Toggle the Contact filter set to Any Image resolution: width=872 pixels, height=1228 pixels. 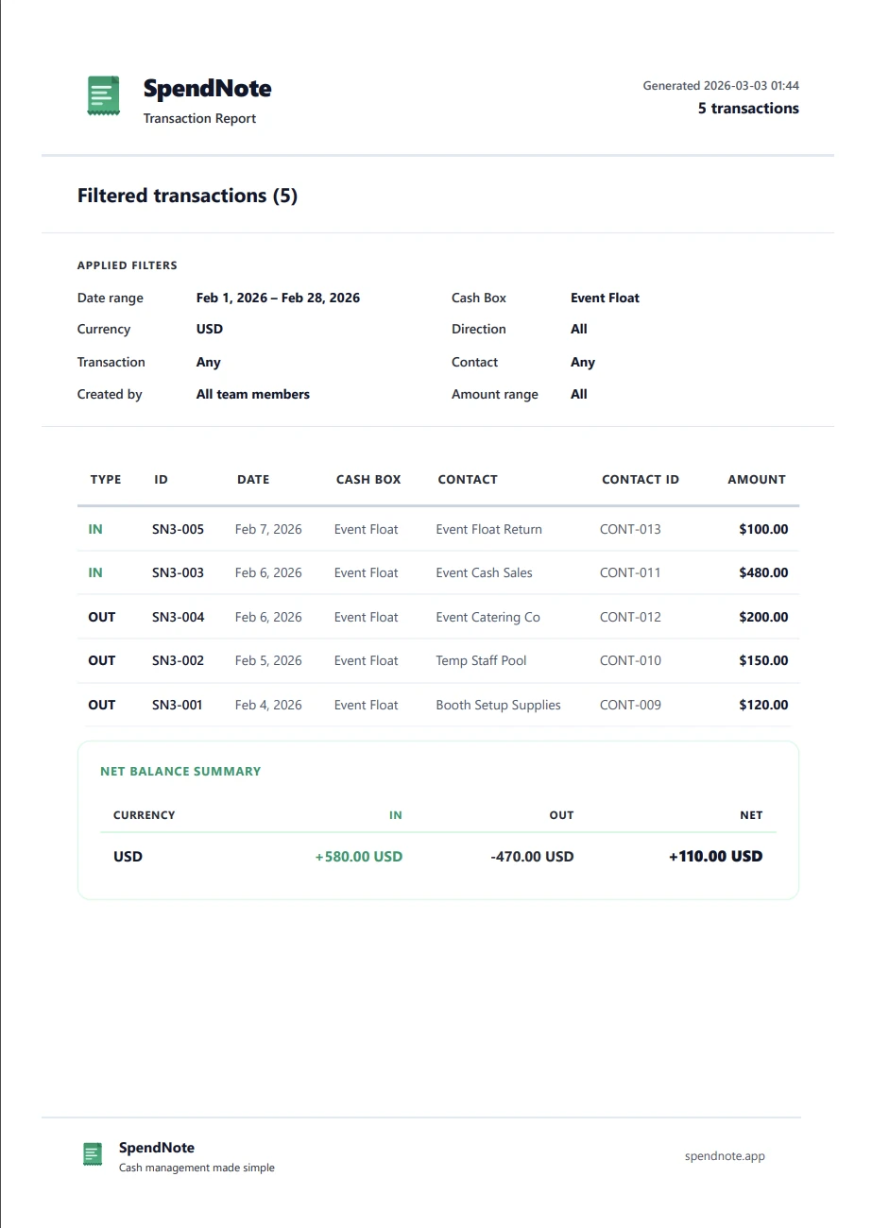583,362
